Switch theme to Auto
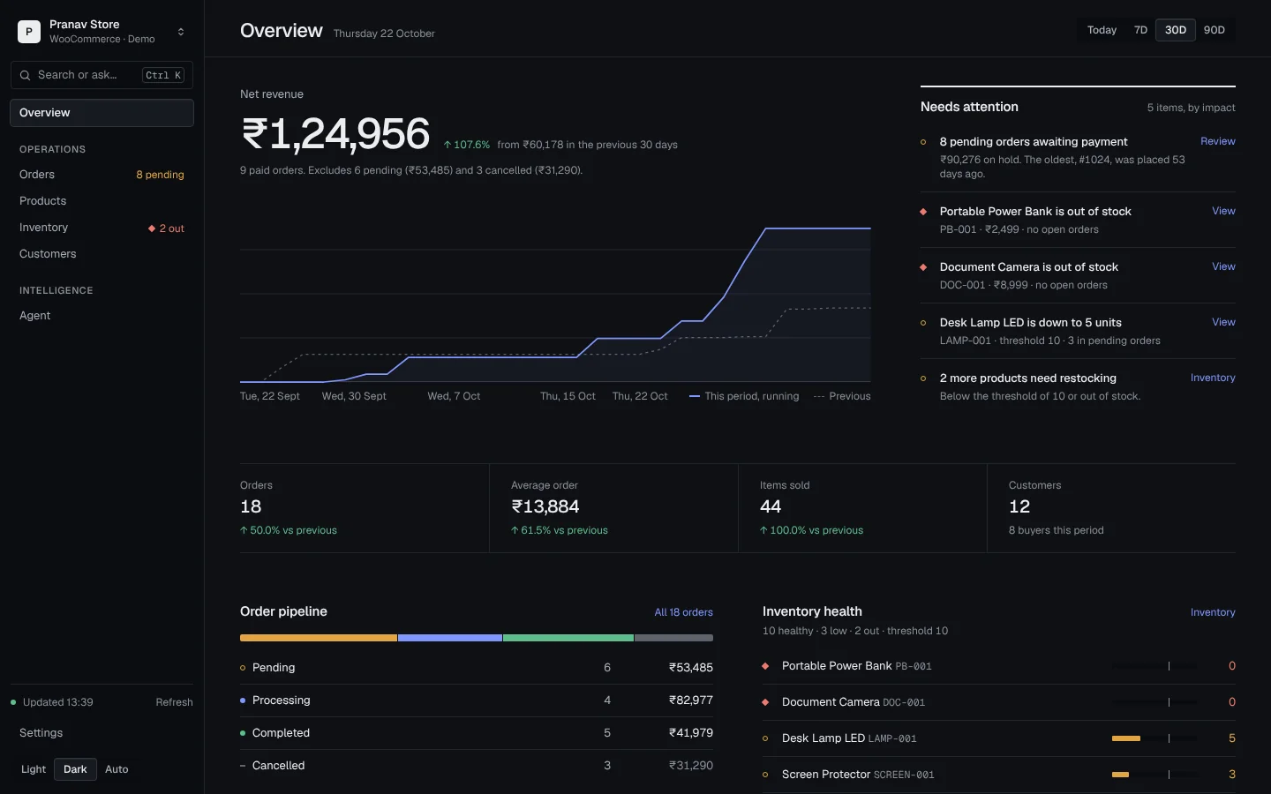The height and width of the screenshot is (794, 1271). 117,769
